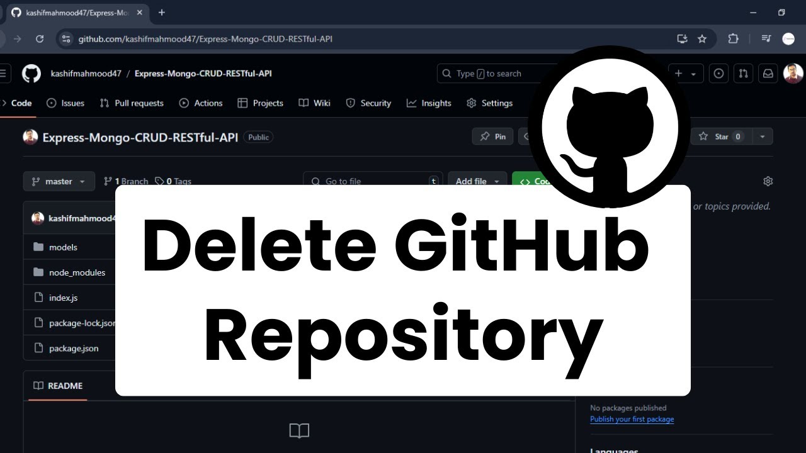Open the Actions tab
The width and height of the screenshot is (806, 453).
(x=201, y=103)
